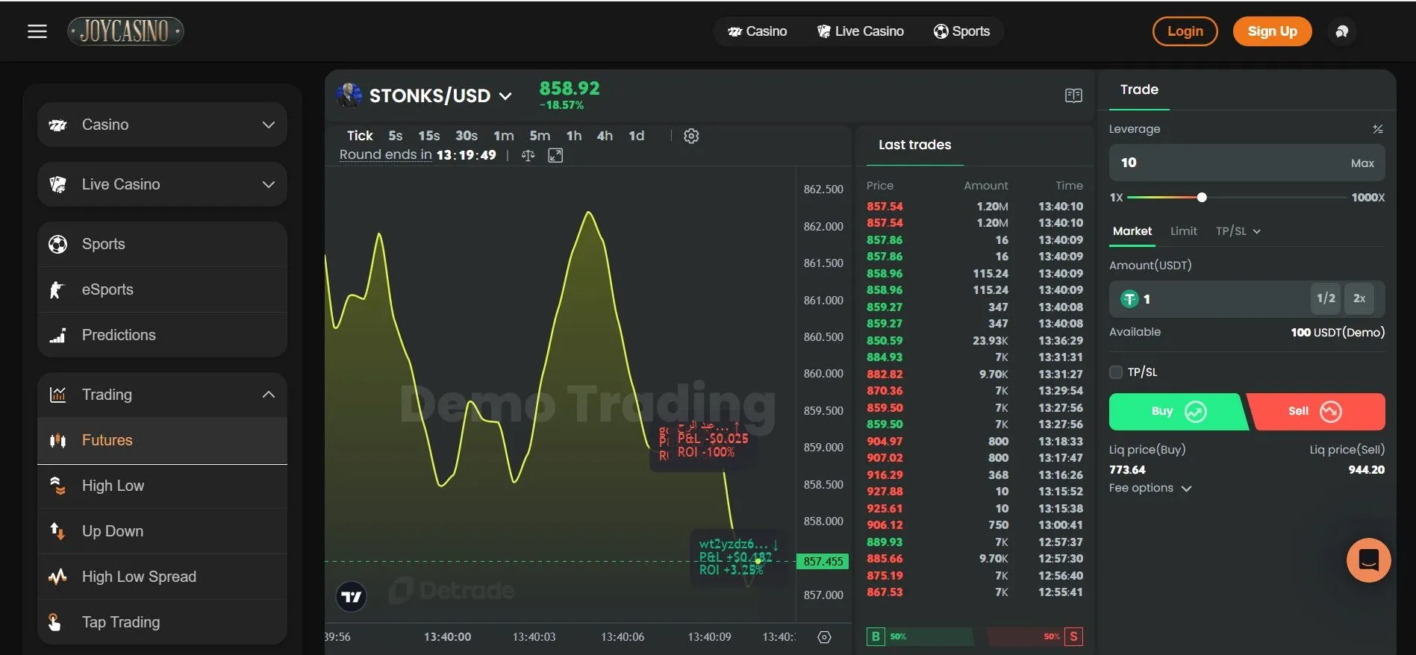Open the TP/SL order type dropdown
The image size is (1416, 655).
click(1238, 231)
